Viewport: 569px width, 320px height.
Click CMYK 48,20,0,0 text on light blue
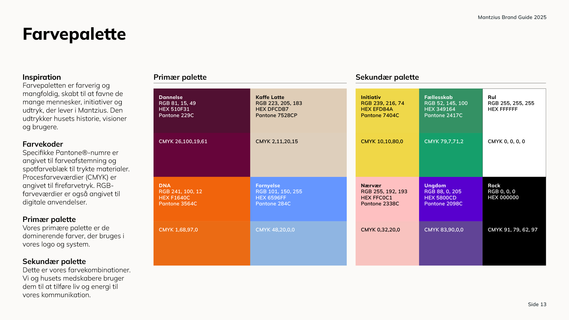click(275, 230)
